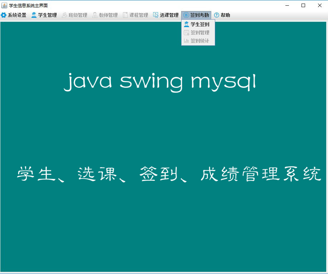Open the 帮助 menu

click(x=222, y=15)
